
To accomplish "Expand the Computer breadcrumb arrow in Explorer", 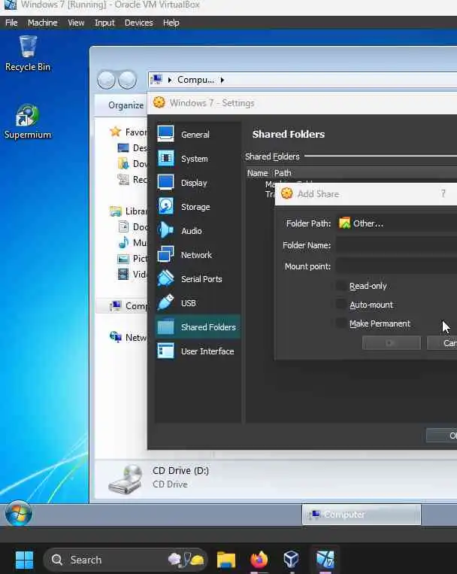I will pyautogui.click(x=222, y=80).
